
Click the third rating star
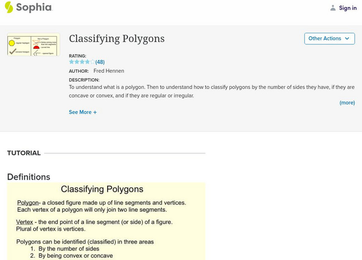click(x=82, y=62)
